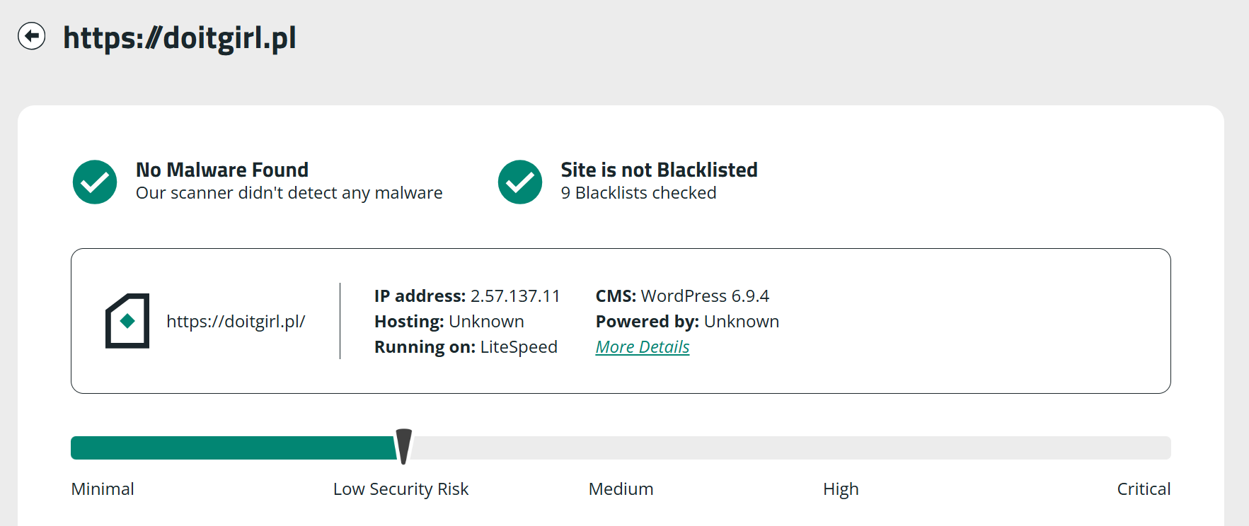Click the Critical risk label
This screenshot has height=526, width=1249.
point(1144,489)
